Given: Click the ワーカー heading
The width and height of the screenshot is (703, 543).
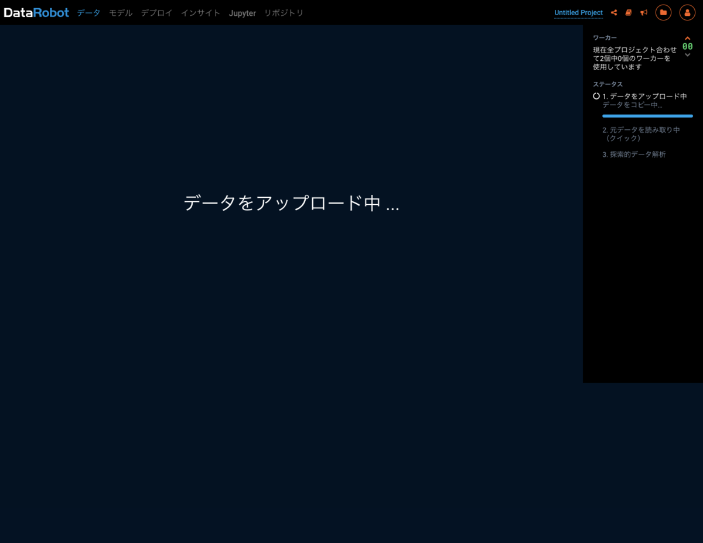Looking at the screenshot, I should click(605, 37).
